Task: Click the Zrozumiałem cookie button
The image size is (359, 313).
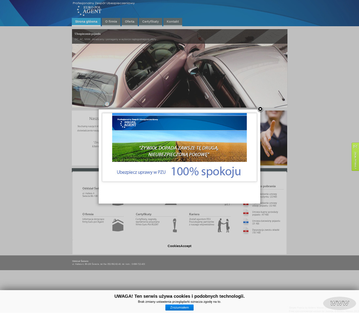Action: click(179, 307)
